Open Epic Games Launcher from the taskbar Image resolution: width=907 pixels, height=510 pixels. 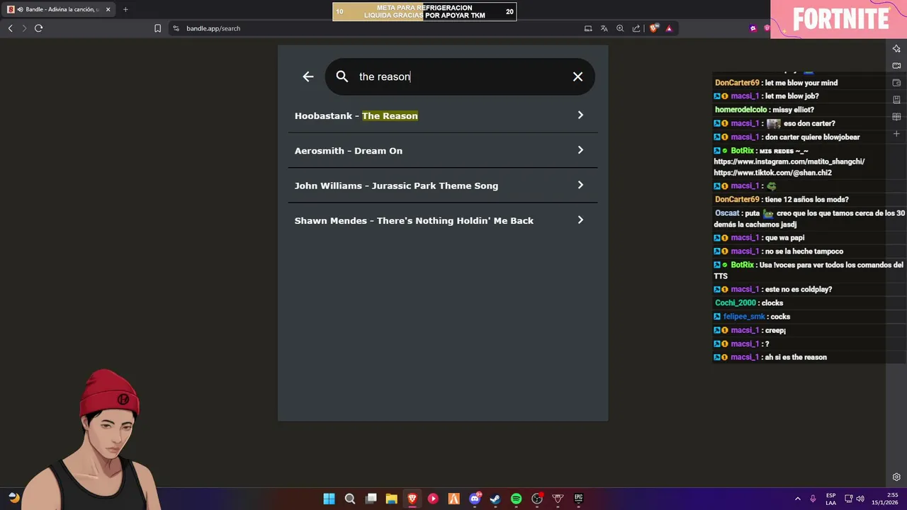tap(579, 499)
